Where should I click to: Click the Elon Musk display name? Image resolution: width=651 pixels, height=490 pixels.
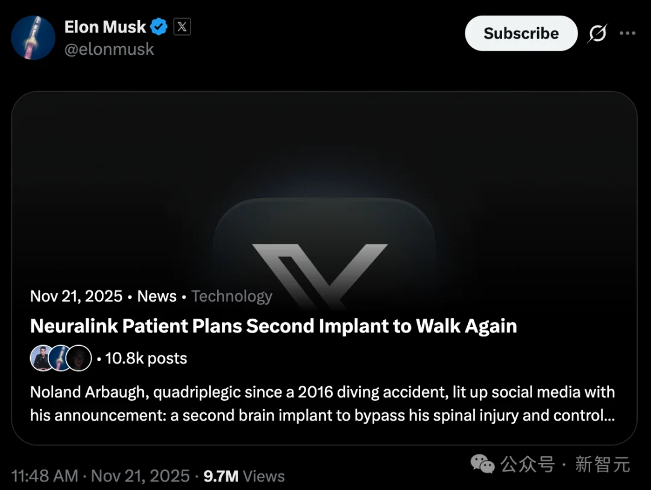click(105, 27)
